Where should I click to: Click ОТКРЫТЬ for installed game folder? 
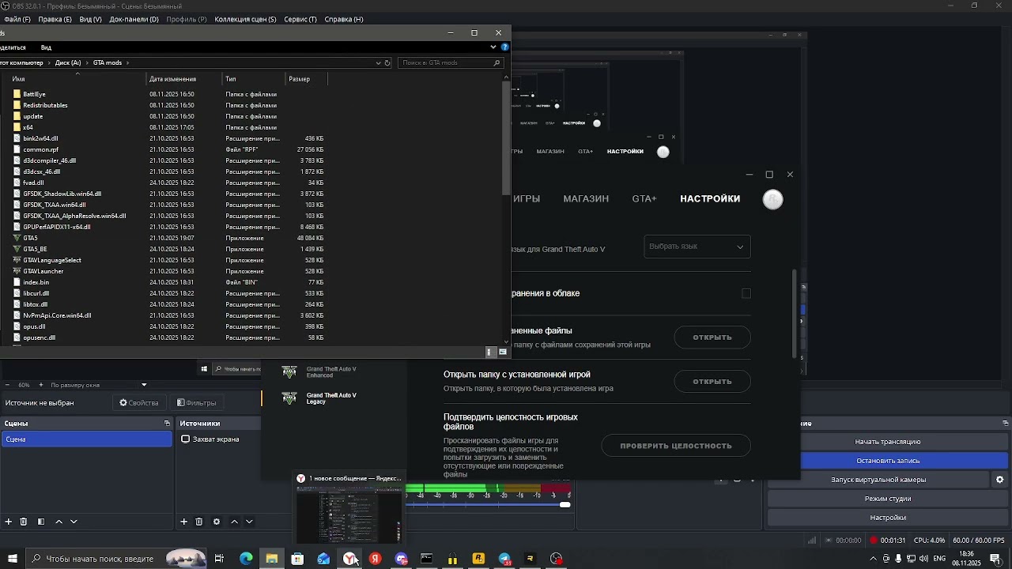712,382
